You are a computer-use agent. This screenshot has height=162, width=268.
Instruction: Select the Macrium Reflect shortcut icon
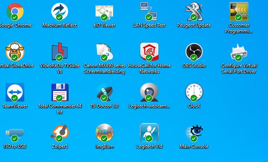(x=59, y=12)
